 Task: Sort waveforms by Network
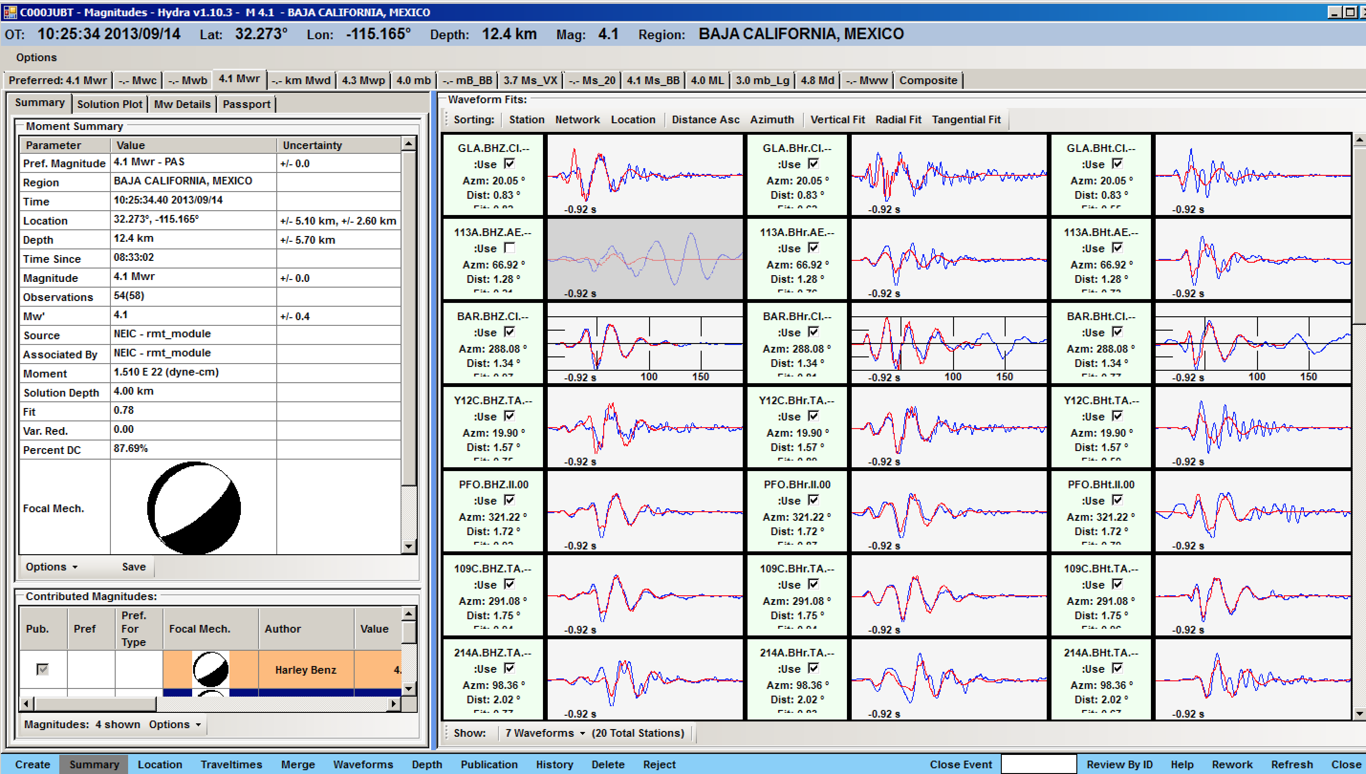[577, 119]
